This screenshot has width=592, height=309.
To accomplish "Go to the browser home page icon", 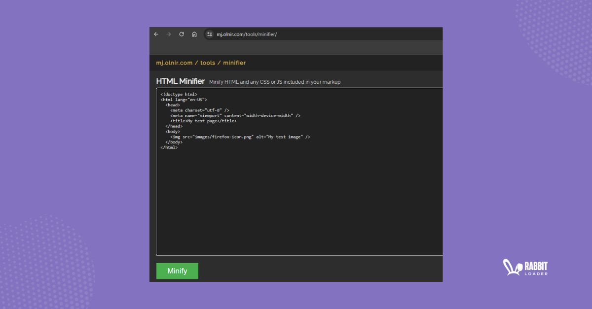I will (194, 34).
